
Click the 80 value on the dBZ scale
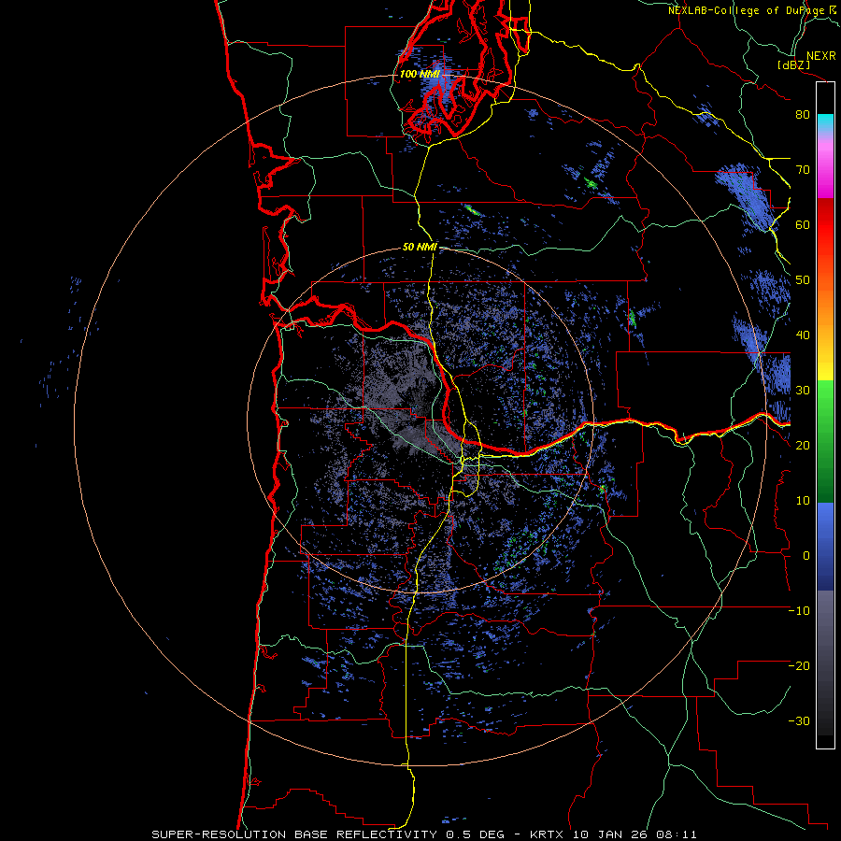(803, 115)
